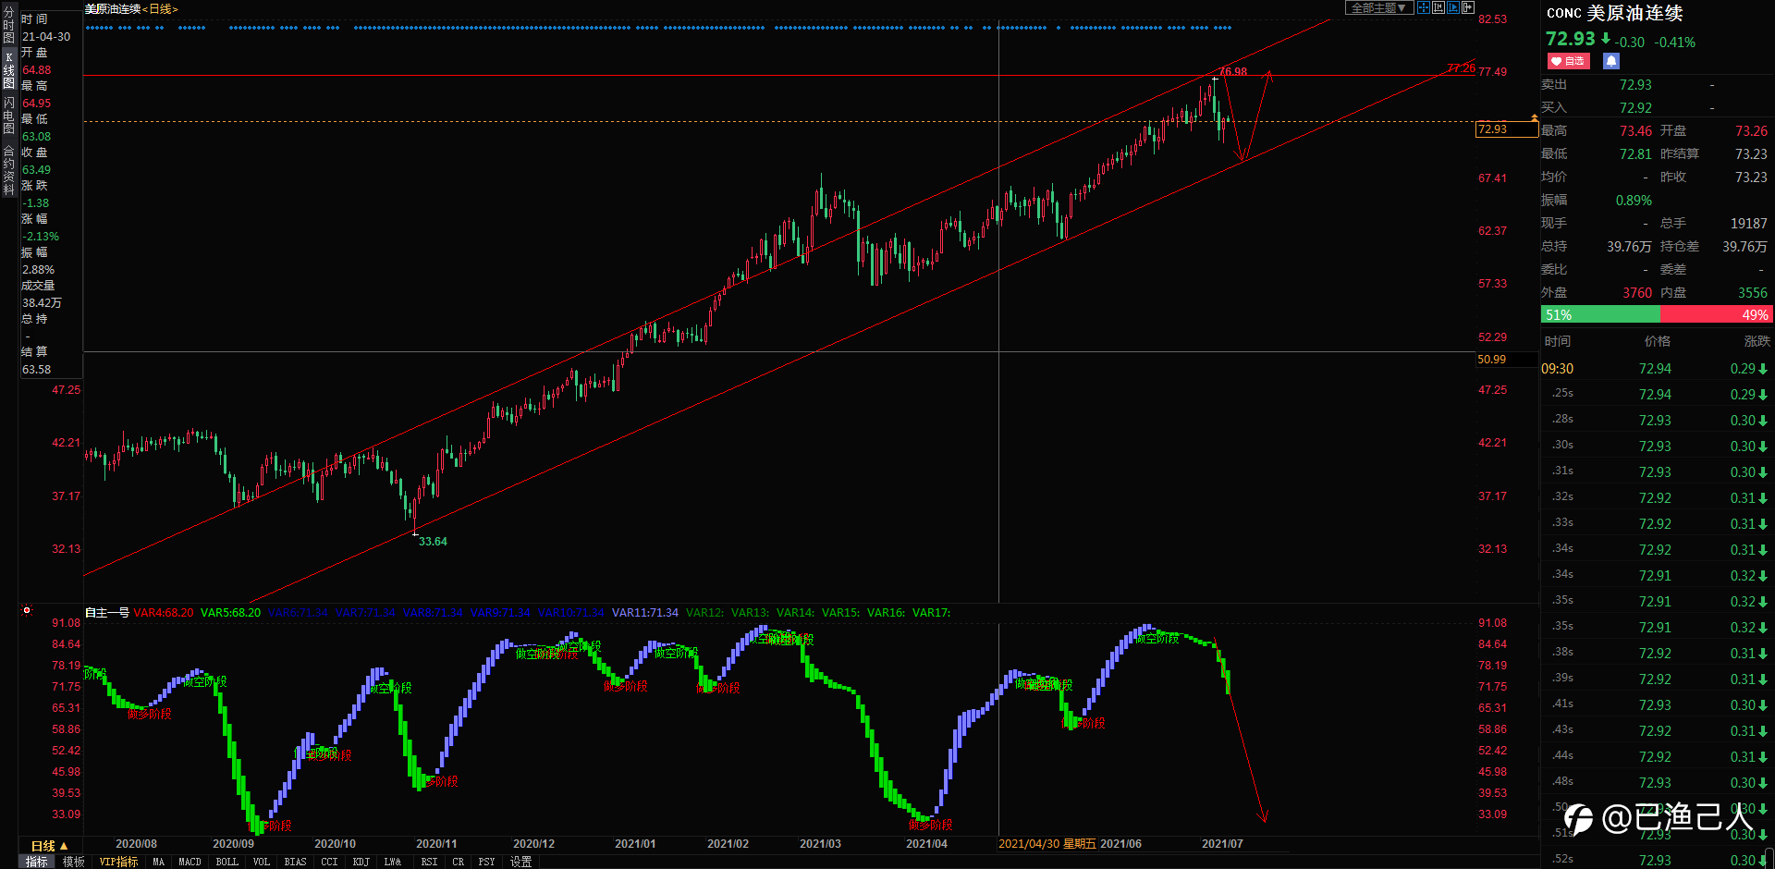This screenshot has width=1775, height=869.
Task: Click the 美原油连续 chart title
Action: point(113,8)
